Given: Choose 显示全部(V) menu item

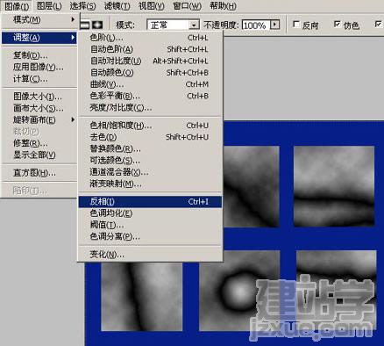Looking at the screenshot, I should (x=39, y=155).
